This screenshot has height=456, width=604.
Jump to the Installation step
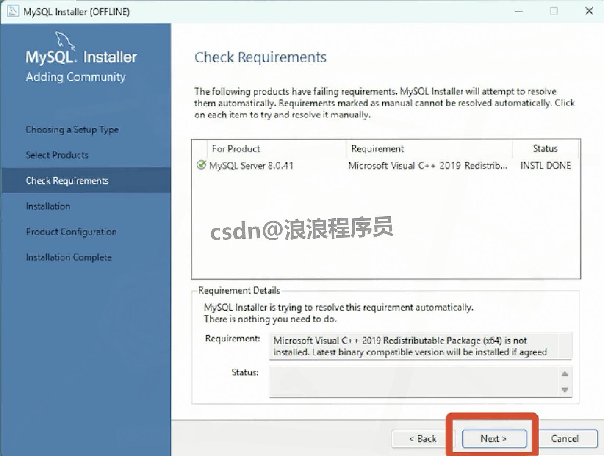pyautogui.click(x=48, y=206)
